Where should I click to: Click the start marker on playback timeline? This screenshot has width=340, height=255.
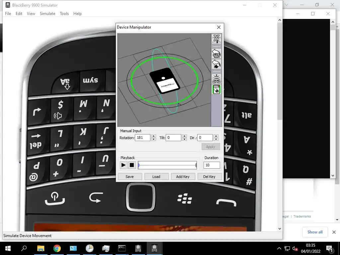tap(138, 165)
